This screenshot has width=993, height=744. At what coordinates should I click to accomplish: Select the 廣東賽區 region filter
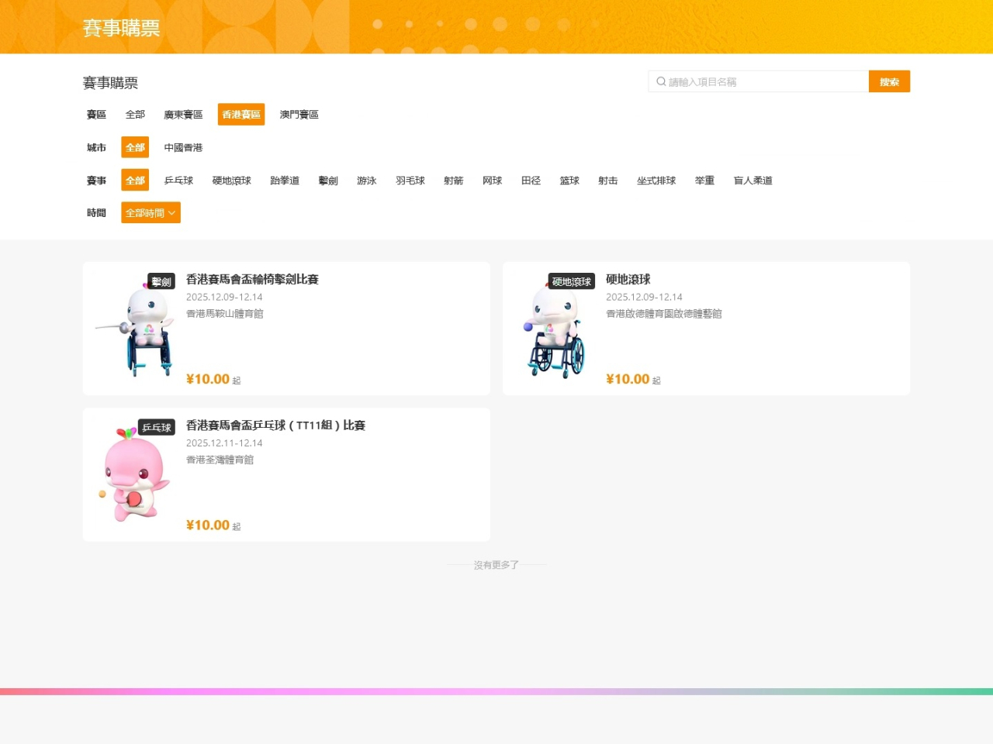pos(183,115)
